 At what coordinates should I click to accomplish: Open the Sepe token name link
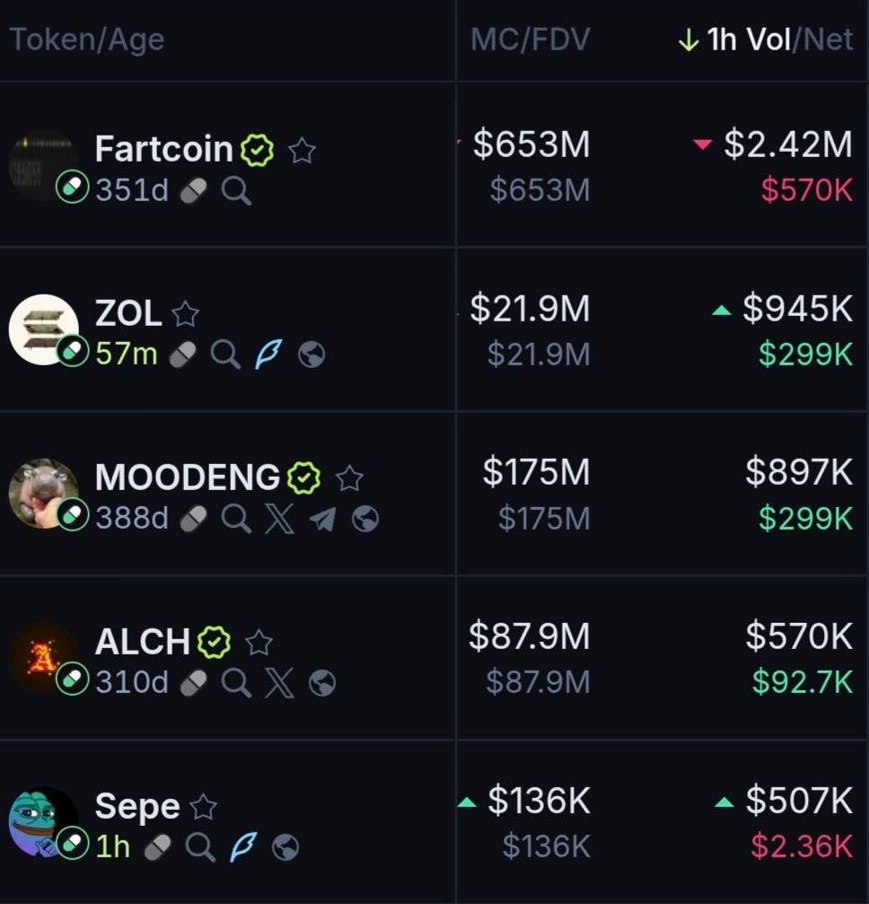(137, 806)
